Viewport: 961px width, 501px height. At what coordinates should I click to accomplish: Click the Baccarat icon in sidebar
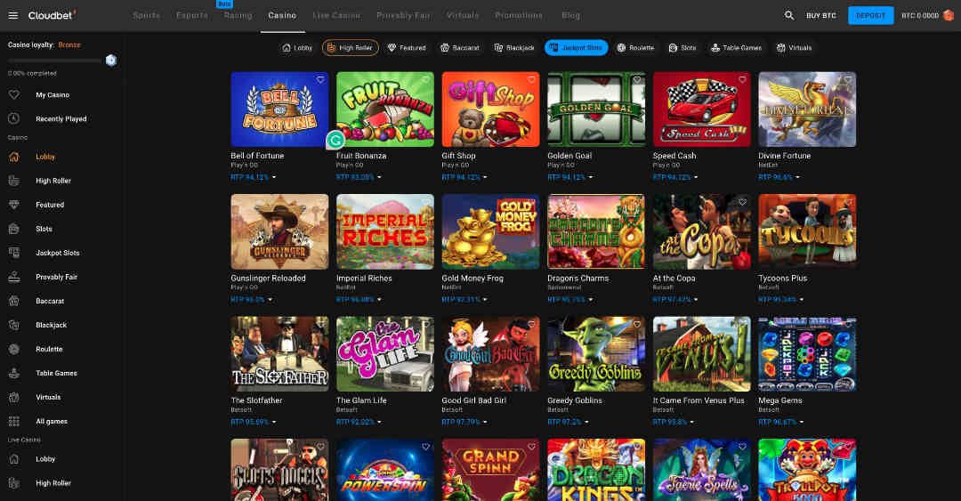14,301
